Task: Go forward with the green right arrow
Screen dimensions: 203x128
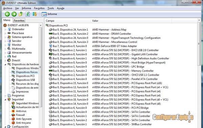Action: tap(14, 14)
